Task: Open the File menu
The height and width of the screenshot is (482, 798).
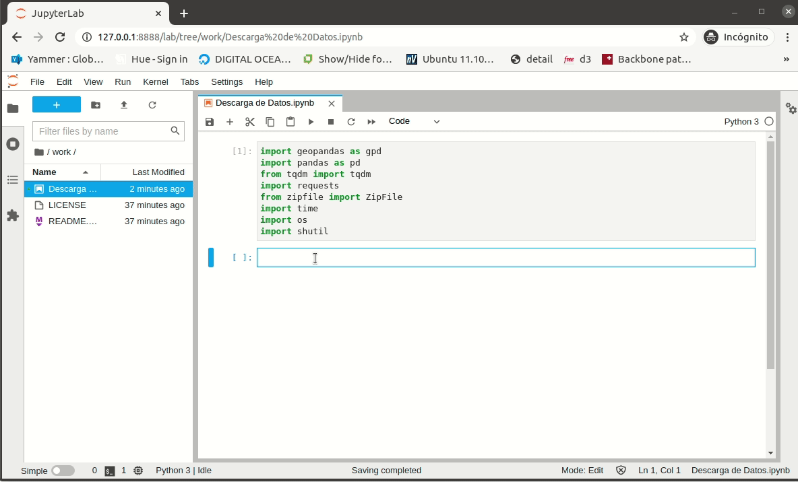Action: (37, 82)
